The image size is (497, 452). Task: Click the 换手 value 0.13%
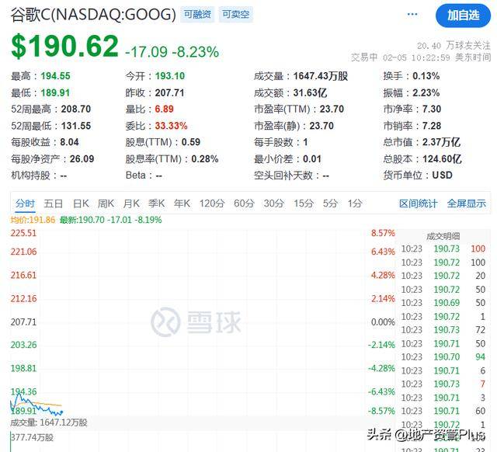(426, 76)
